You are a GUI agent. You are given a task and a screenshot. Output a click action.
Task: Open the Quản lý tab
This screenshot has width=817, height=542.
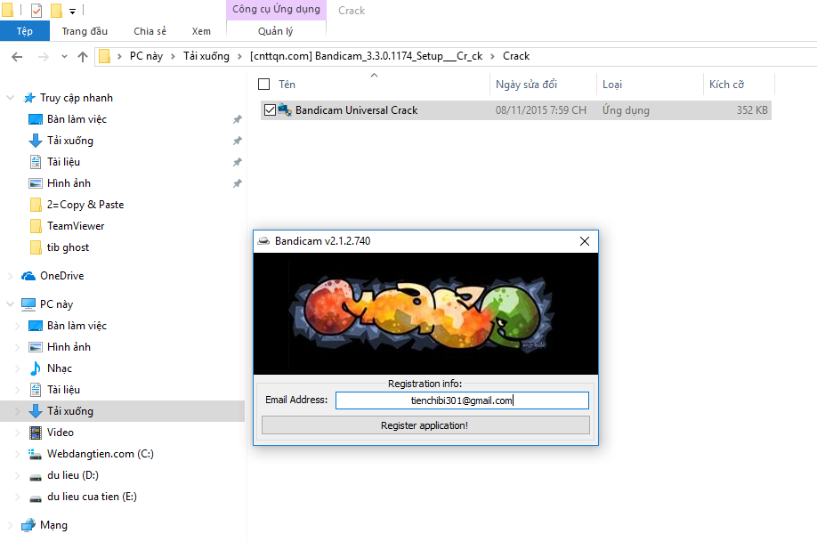(276, 31)
